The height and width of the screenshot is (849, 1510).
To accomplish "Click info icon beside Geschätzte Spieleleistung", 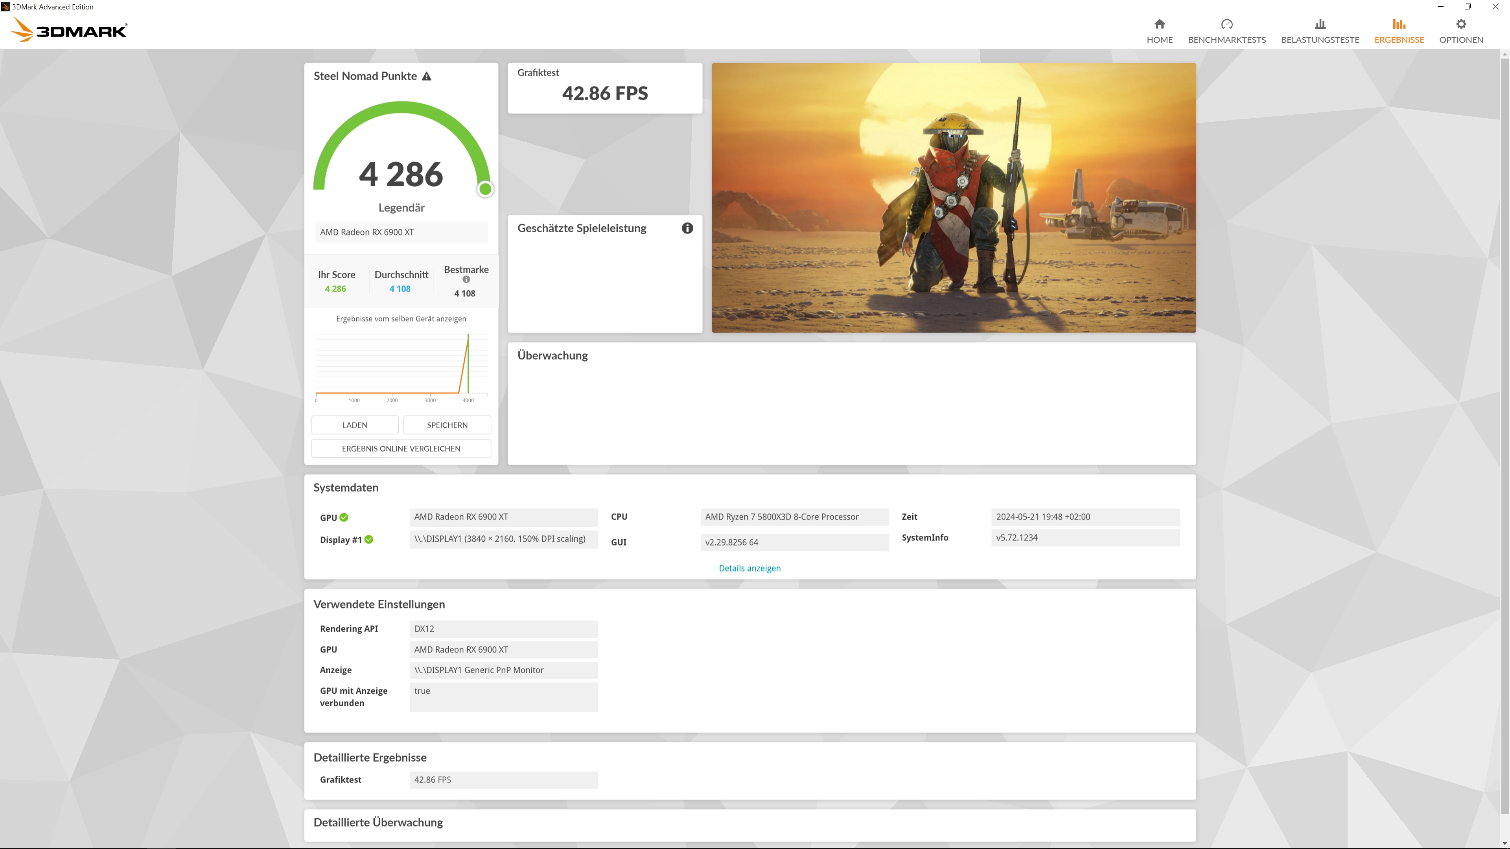I will coord(687,228).
